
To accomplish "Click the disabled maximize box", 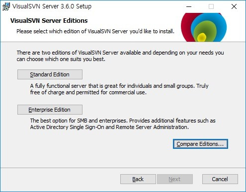I will (x=211, y=6).
